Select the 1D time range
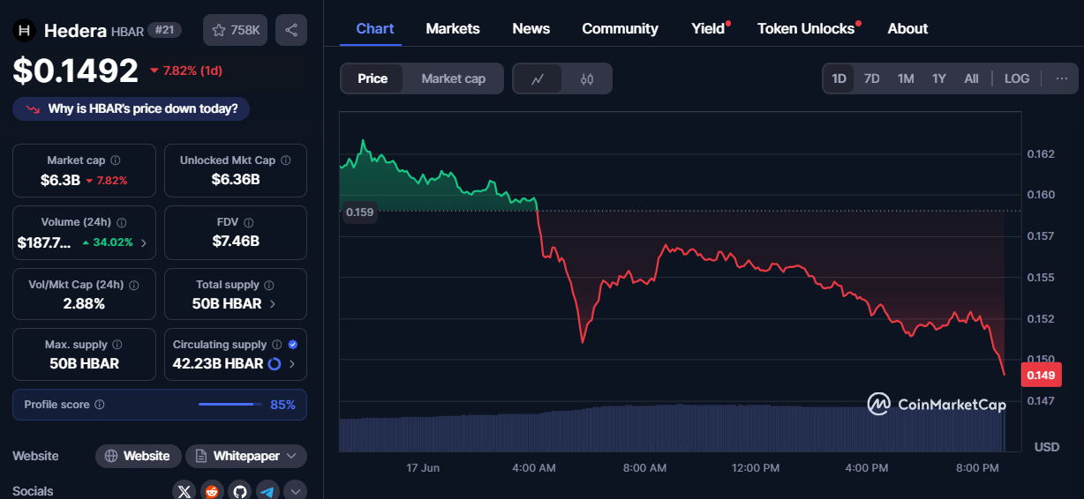1084x499 pixels. coord(839,78)
